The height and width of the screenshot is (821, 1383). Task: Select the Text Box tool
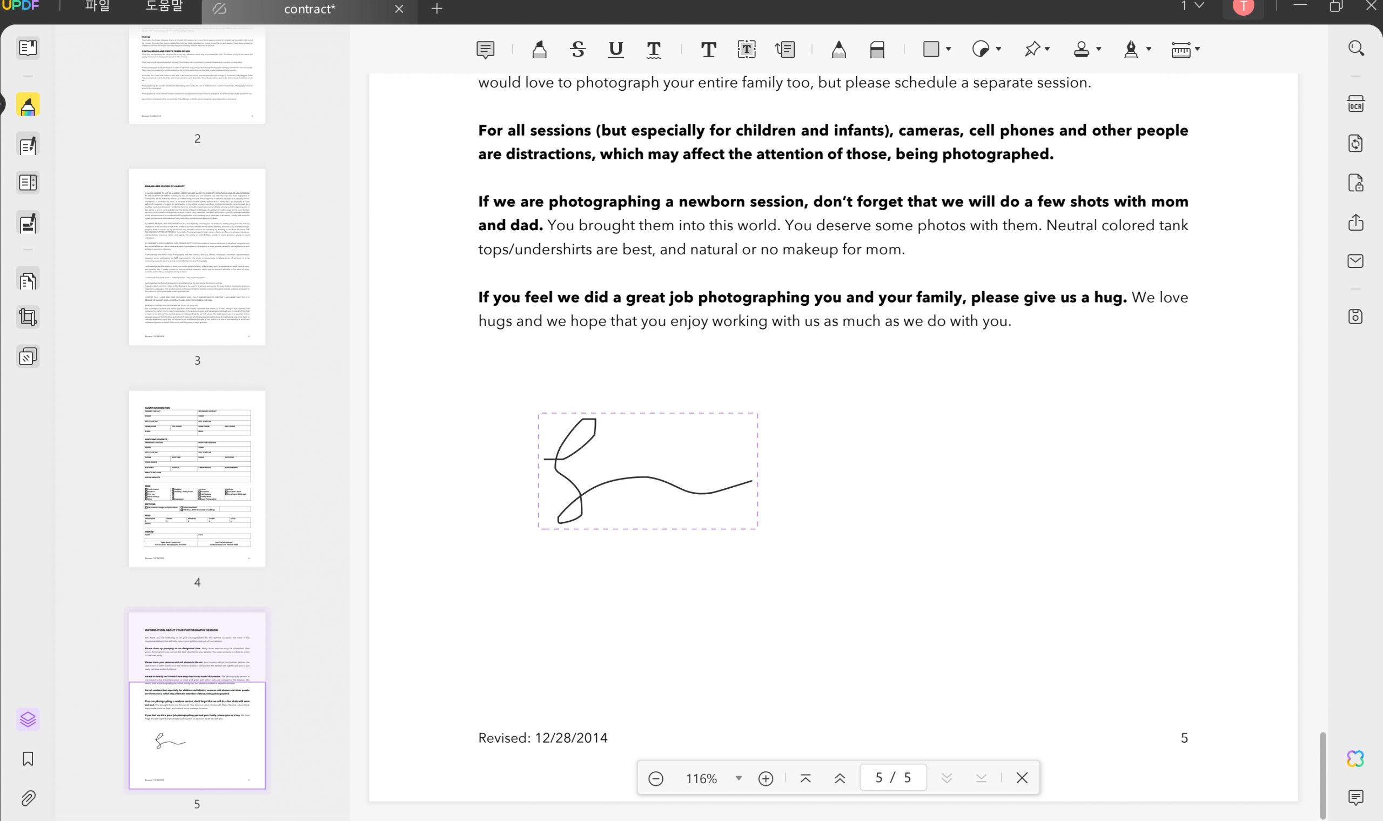tap(746, 50)
